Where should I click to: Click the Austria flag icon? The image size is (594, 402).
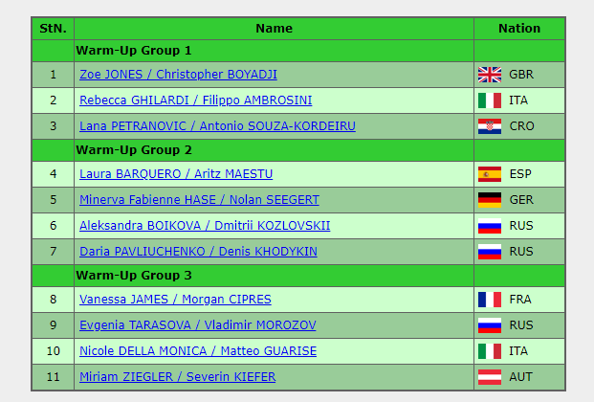click(x=490, y=377)
